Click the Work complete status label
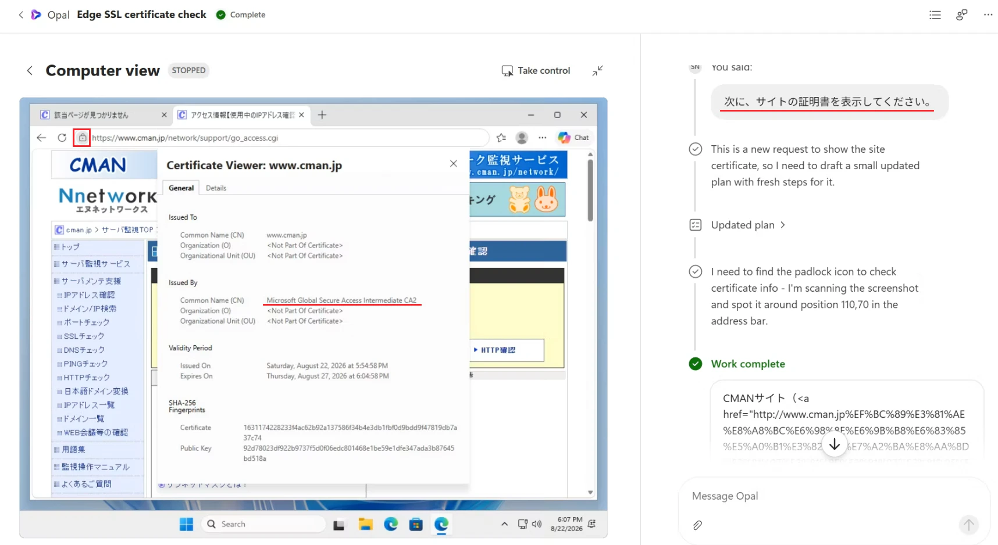Viewport: 998px width, 545px height. [748, 364]
